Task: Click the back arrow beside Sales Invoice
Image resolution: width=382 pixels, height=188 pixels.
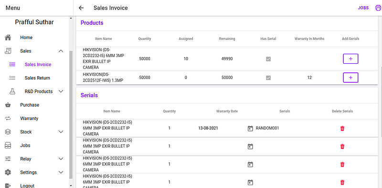Action: point(81,8)
